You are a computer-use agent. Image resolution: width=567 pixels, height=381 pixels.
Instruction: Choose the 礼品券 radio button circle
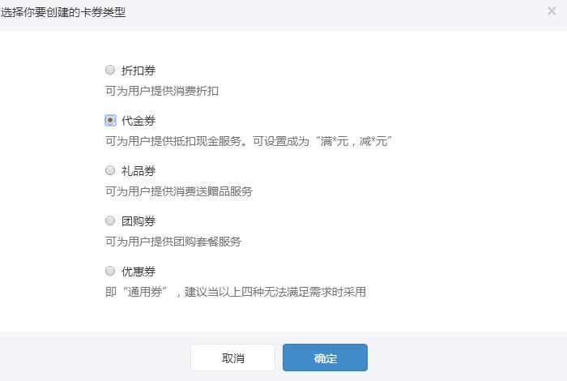[x=110, y=170]
